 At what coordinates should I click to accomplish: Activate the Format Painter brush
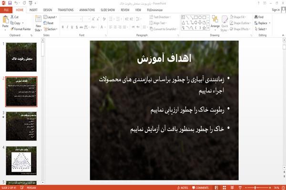tap(20, 29)
